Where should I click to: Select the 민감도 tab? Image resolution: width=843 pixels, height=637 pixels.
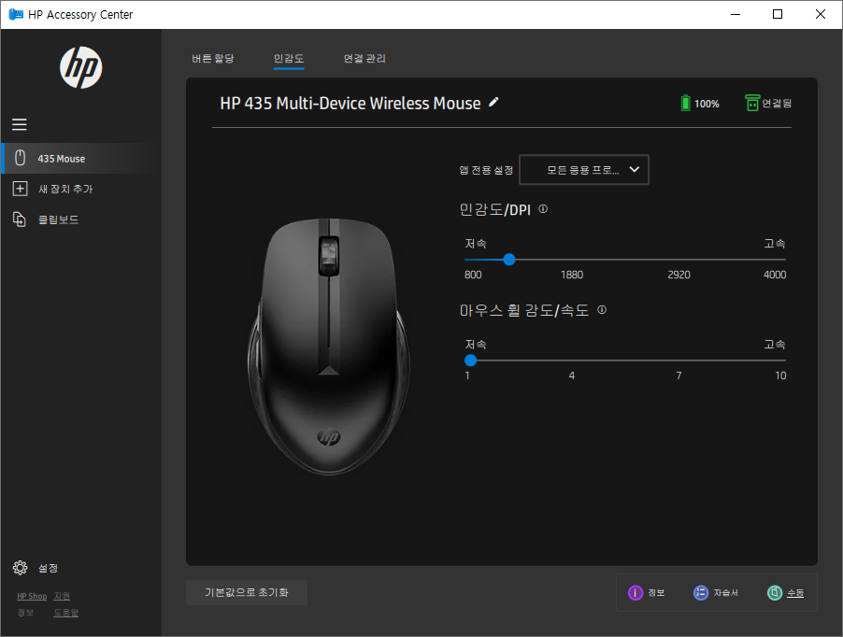point(289,59)
